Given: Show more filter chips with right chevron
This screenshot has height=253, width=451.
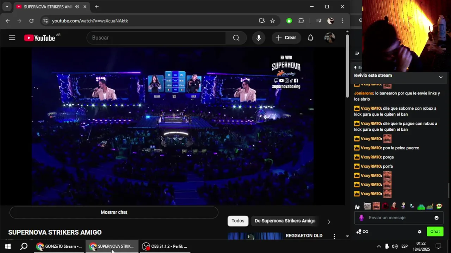Looking at the screenshot, I should click(329, 221).
